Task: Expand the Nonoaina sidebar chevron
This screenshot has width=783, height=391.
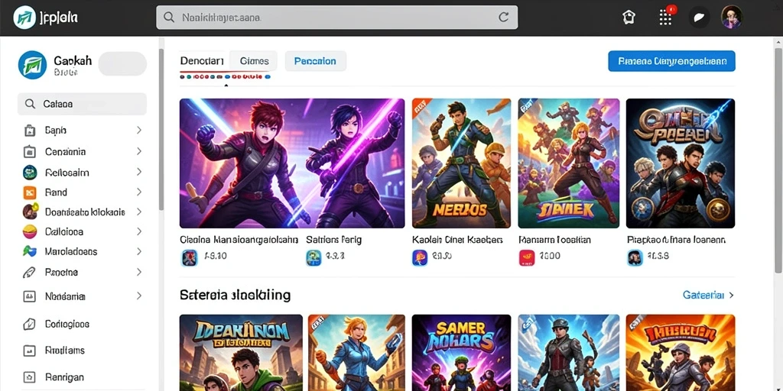Action: point(139,296)
